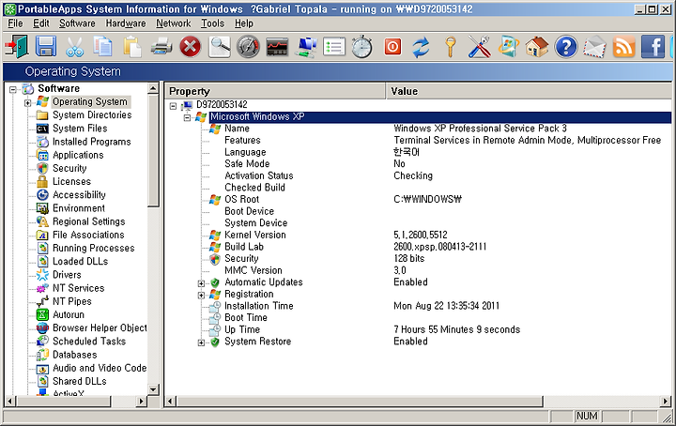Open the Edit menu
Viewport: 676px width, 426px height.
click(x=41, y=23)
